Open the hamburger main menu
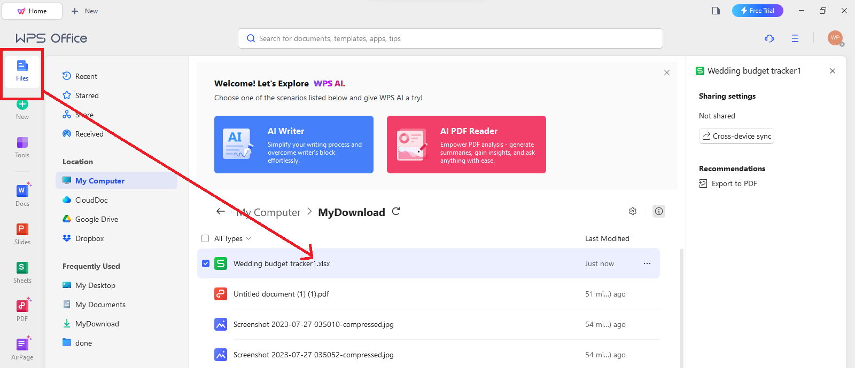 795,38
